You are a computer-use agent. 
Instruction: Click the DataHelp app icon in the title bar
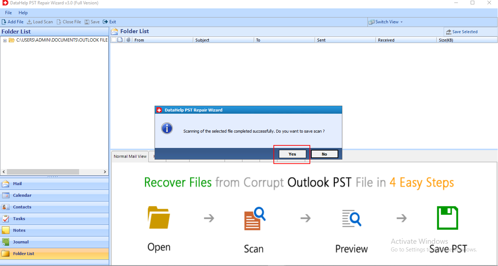[5, 3]
